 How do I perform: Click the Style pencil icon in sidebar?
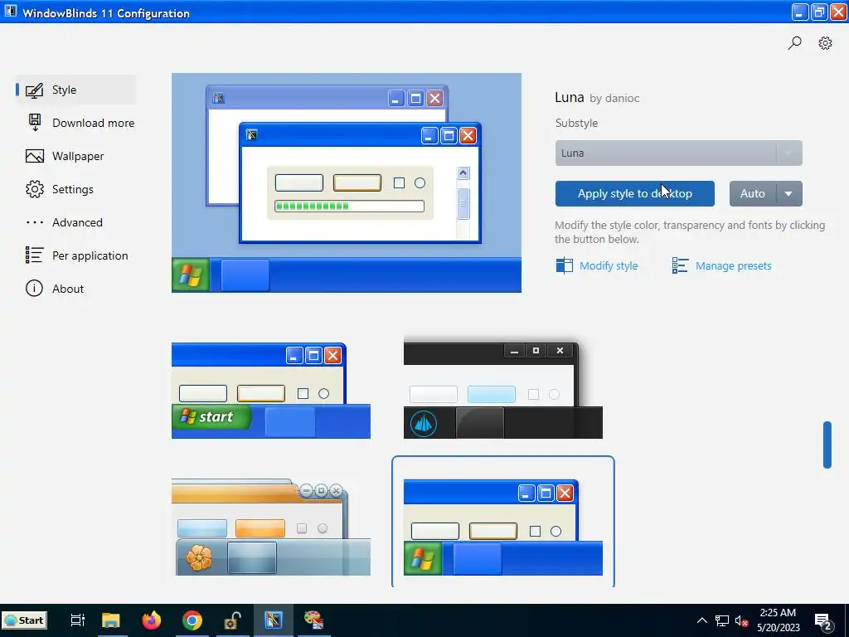[x=34, y=90]
